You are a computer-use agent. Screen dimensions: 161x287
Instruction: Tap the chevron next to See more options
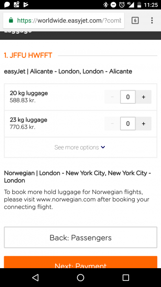[103, 147]
